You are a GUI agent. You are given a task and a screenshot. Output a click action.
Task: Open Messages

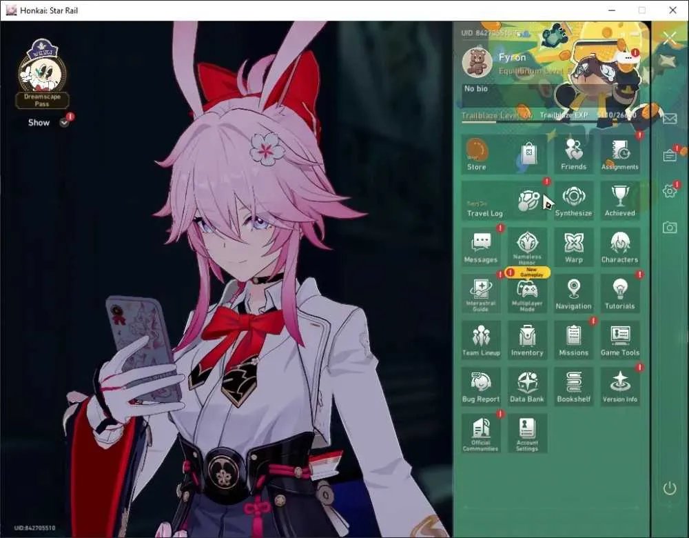[x=481, y=247]
